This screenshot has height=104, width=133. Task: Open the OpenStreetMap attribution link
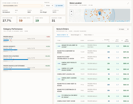pyautogui.click(x=120, y=21)
